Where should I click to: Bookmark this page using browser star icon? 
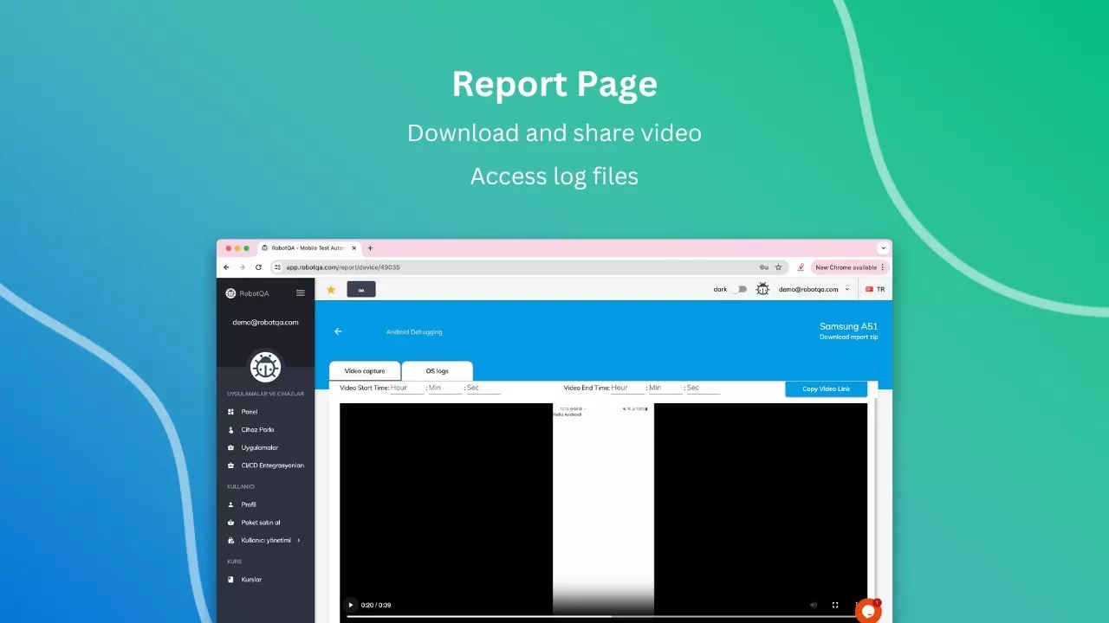coord(778,267)
